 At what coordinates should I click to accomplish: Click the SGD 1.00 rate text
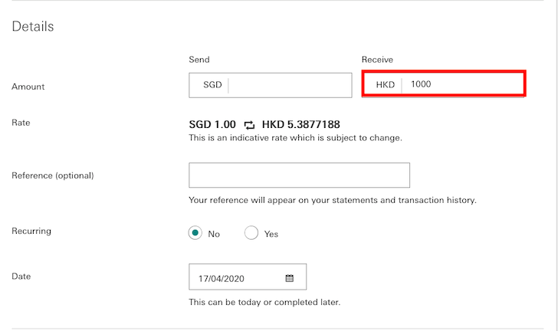click(212, 124)
